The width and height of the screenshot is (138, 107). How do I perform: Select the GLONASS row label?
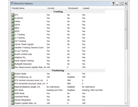click(18, 18)
